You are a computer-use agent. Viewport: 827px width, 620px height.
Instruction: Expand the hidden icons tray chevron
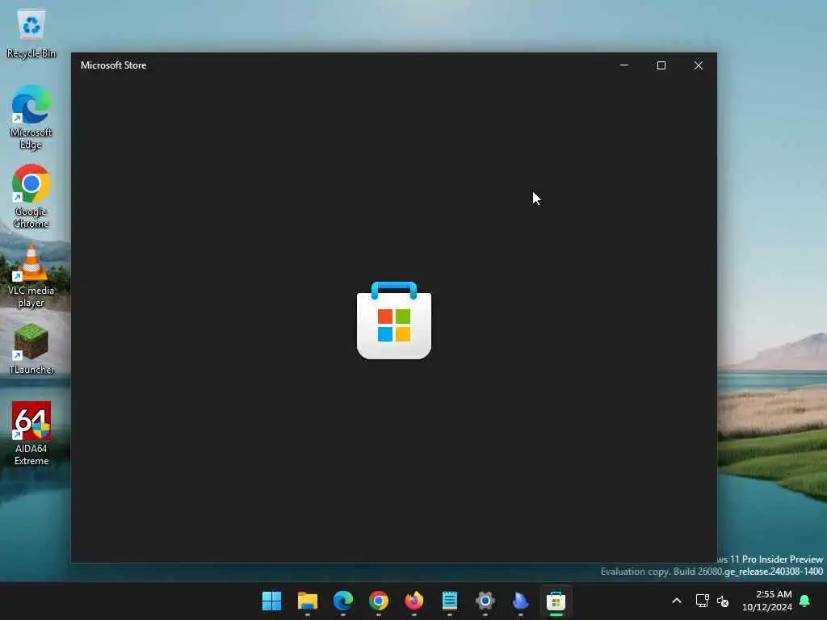click(677, 601)
